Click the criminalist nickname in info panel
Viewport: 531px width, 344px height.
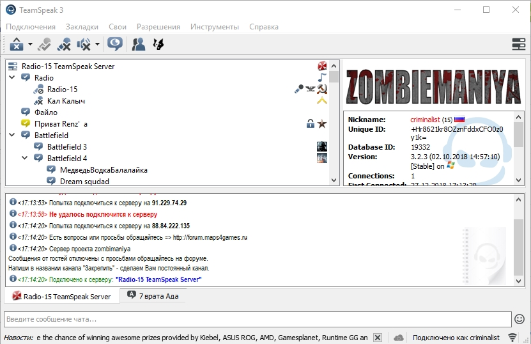point(425,120)
